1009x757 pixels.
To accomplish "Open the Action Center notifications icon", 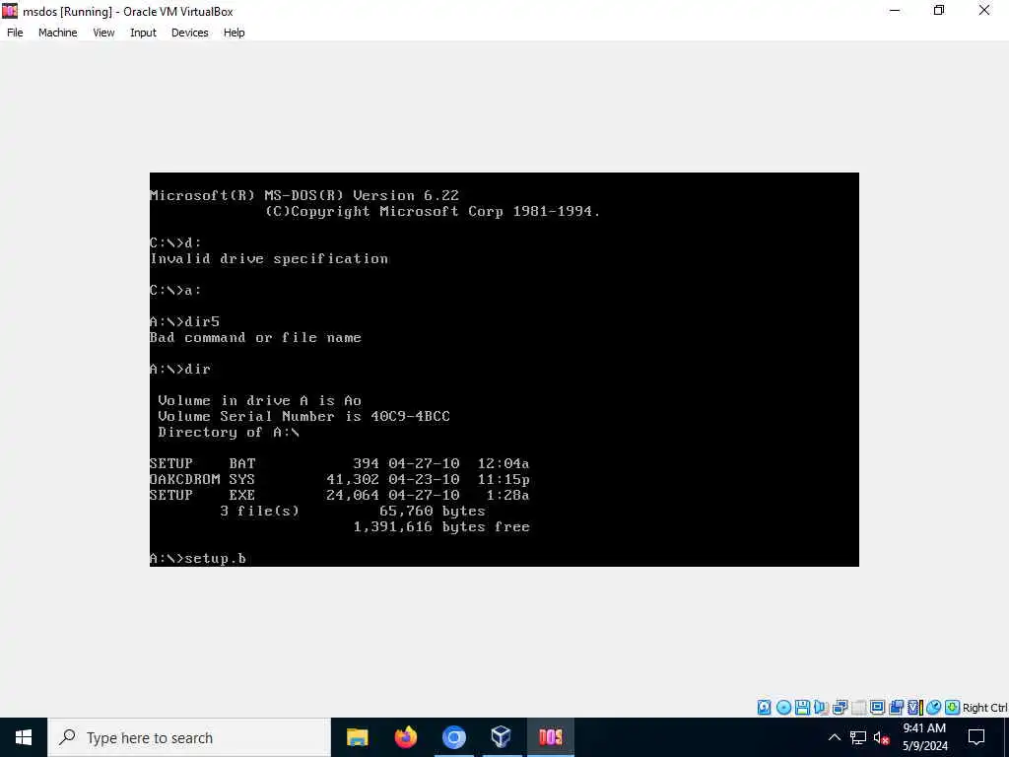I will [976, 737].
